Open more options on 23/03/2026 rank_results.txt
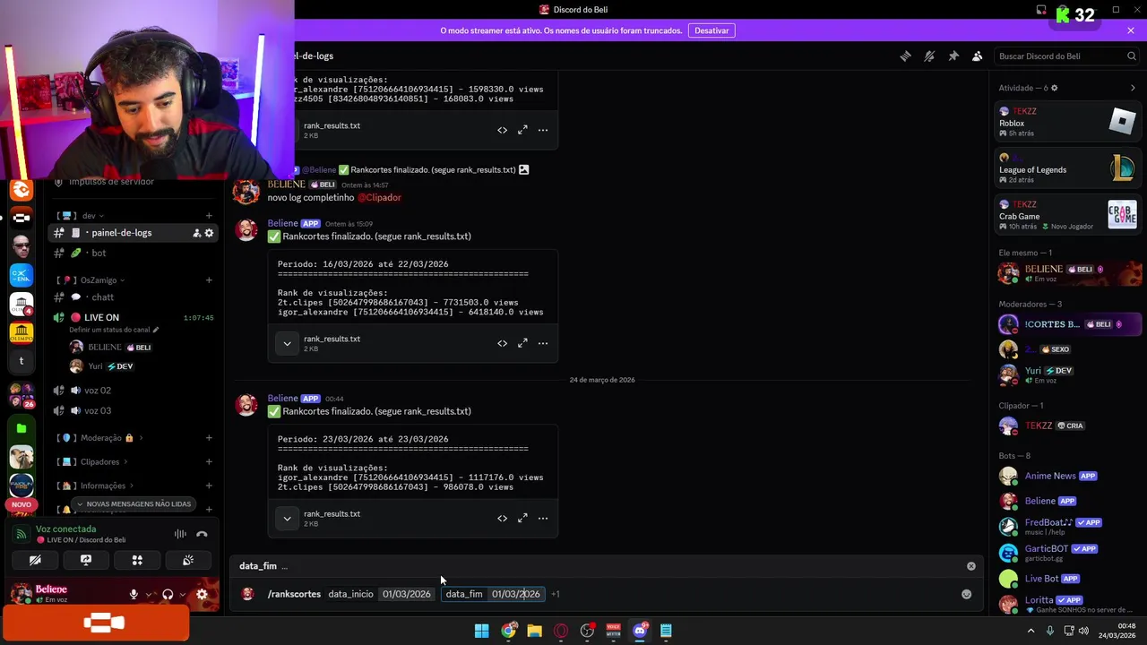The height and width of the screenshot is (645, 1147). click(543, 518)
